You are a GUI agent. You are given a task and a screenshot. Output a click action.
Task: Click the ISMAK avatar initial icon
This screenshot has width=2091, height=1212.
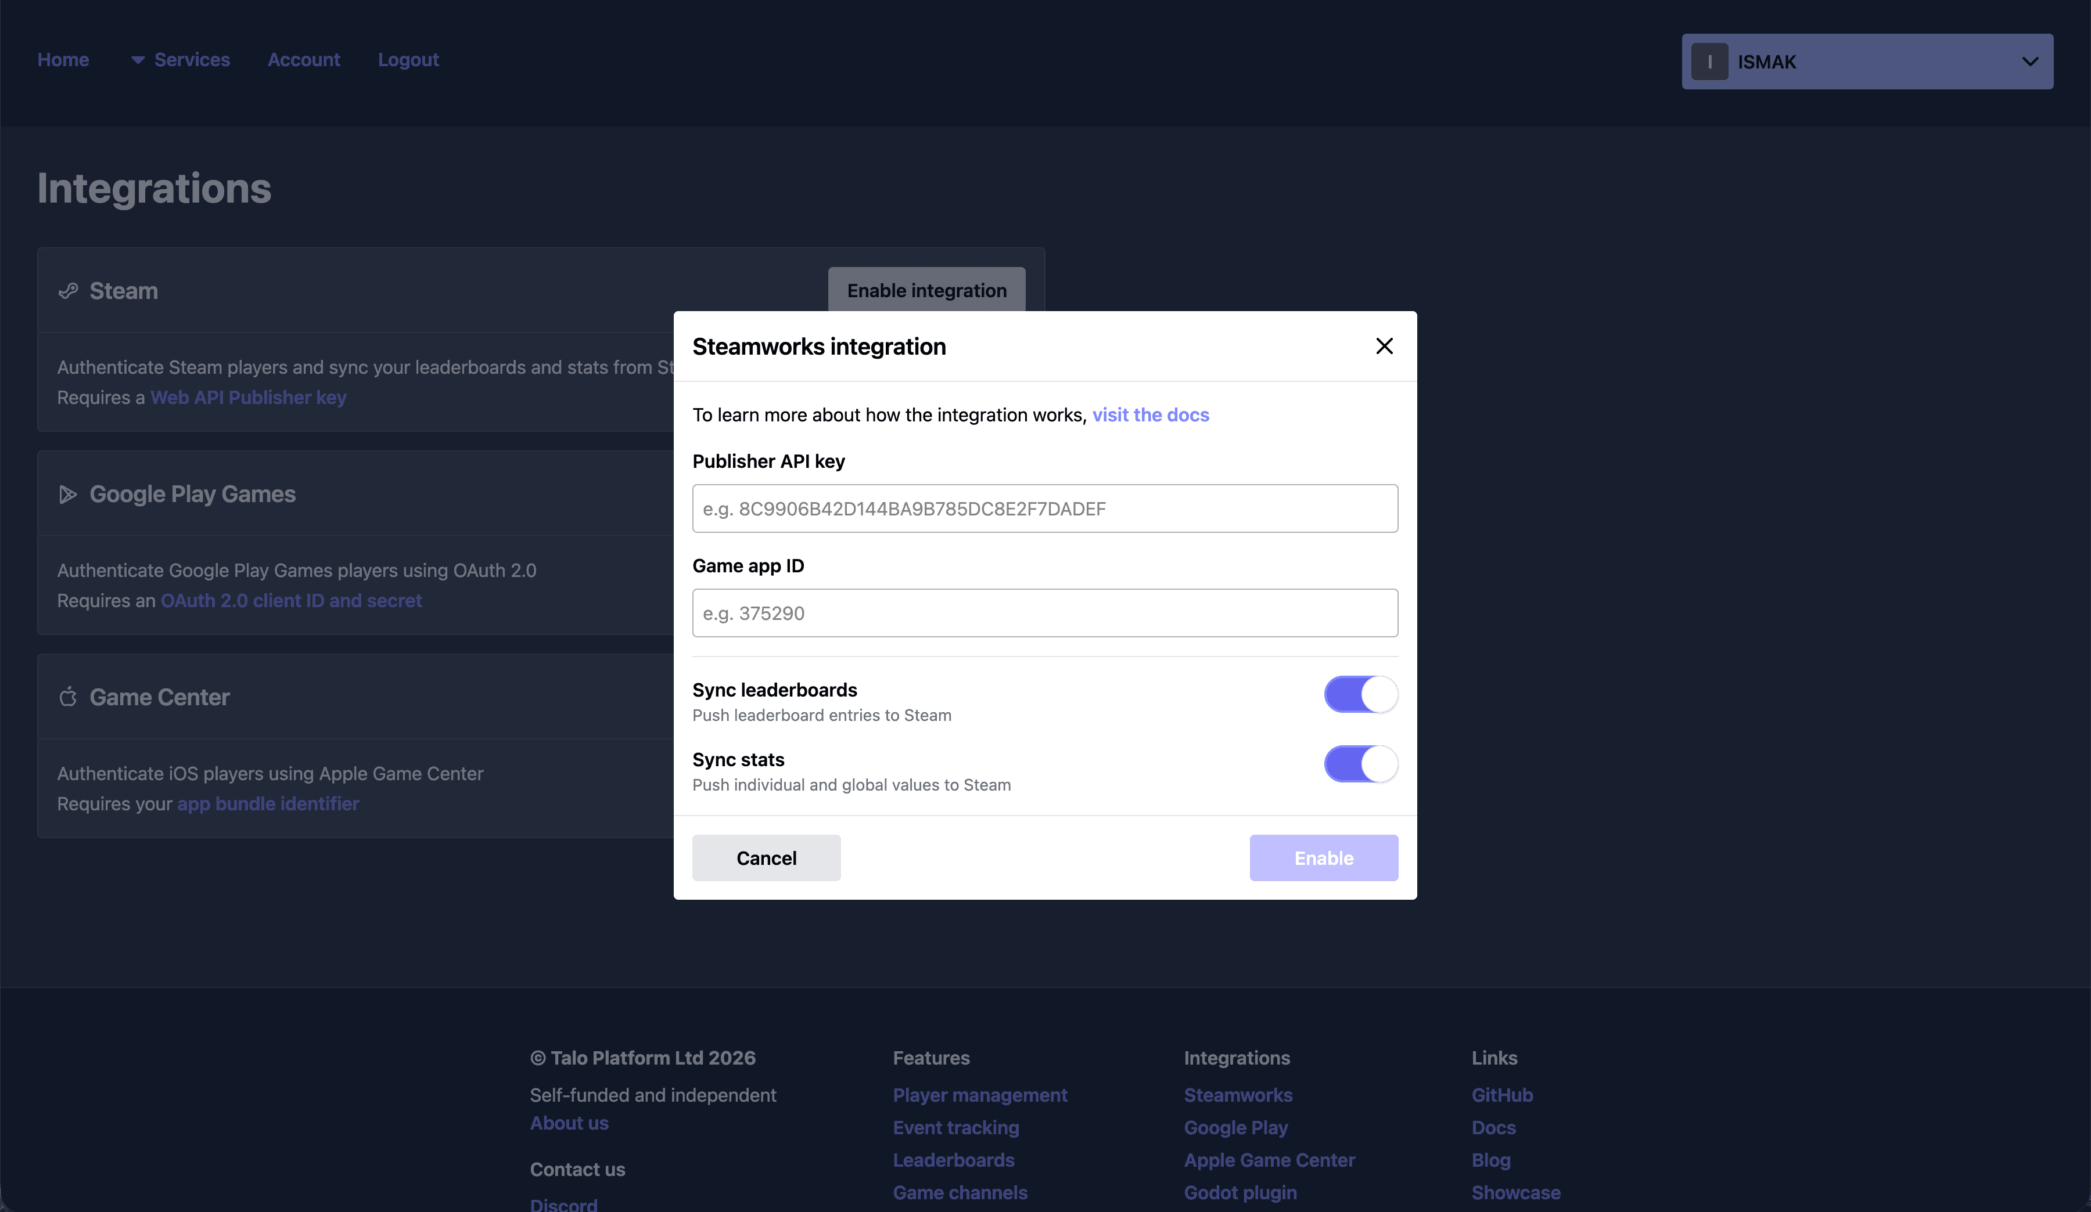[x=1709, y=62]
